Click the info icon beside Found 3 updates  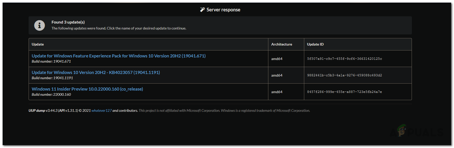pyautogui.click(x=40, y=25)
